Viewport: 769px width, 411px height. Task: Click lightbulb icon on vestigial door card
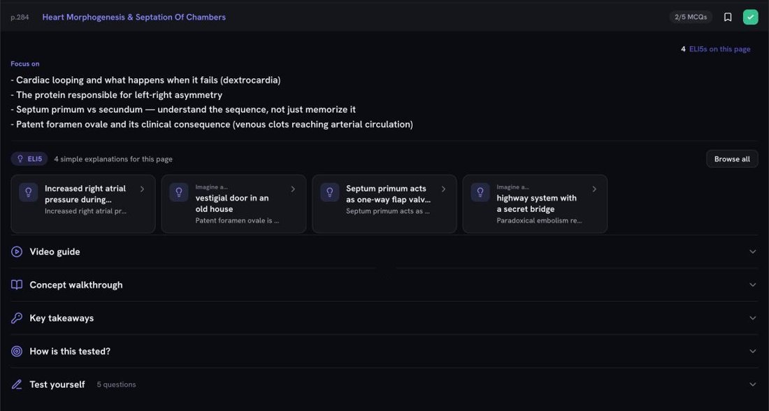(x=179, y=192)
